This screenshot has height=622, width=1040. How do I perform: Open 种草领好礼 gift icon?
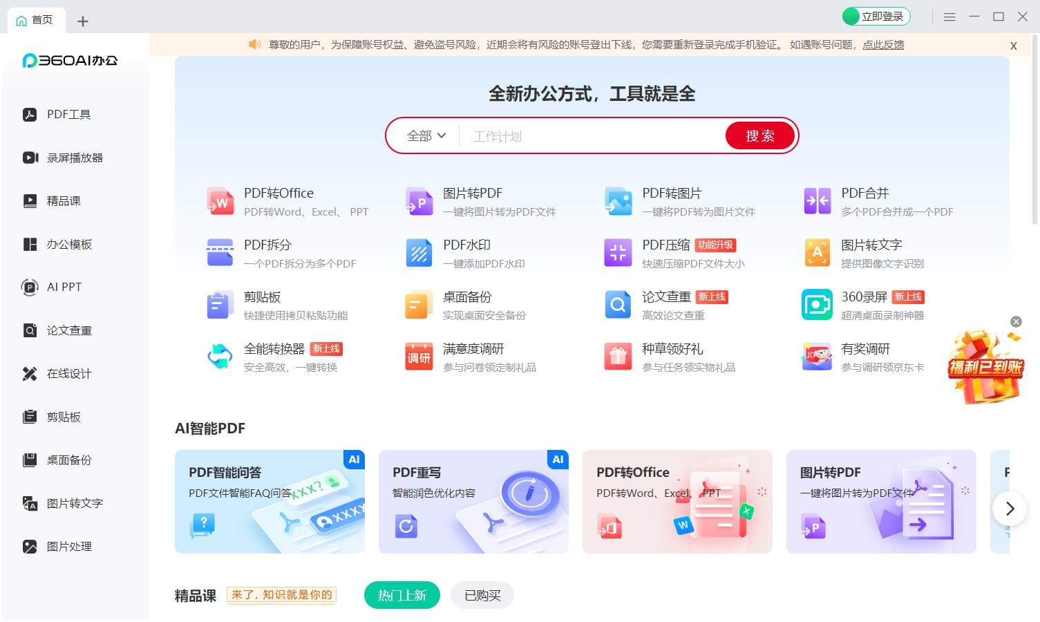click(x=618, y=357)
